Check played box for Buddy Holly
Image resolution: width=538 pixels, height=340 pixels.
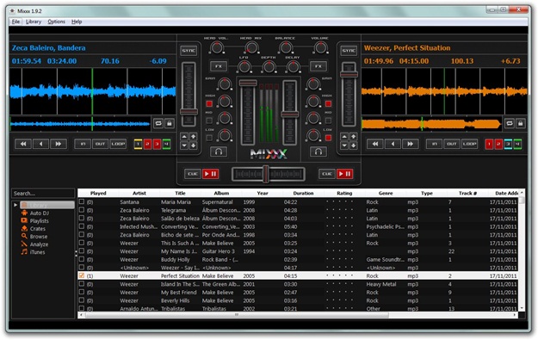point(82,259)
